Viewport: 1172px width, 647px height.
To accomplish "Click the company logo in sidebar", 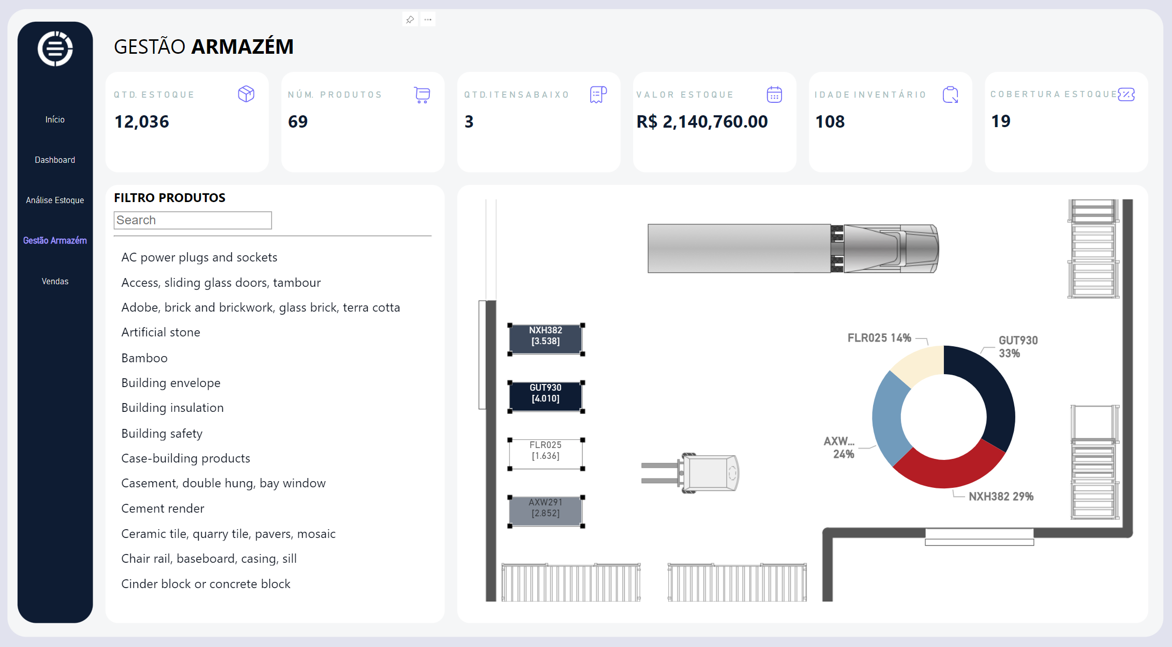I will [x=55, y=49].
